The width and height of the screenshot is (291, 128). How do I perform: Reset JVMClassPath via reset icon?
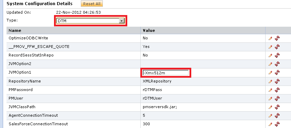(277, 107)
